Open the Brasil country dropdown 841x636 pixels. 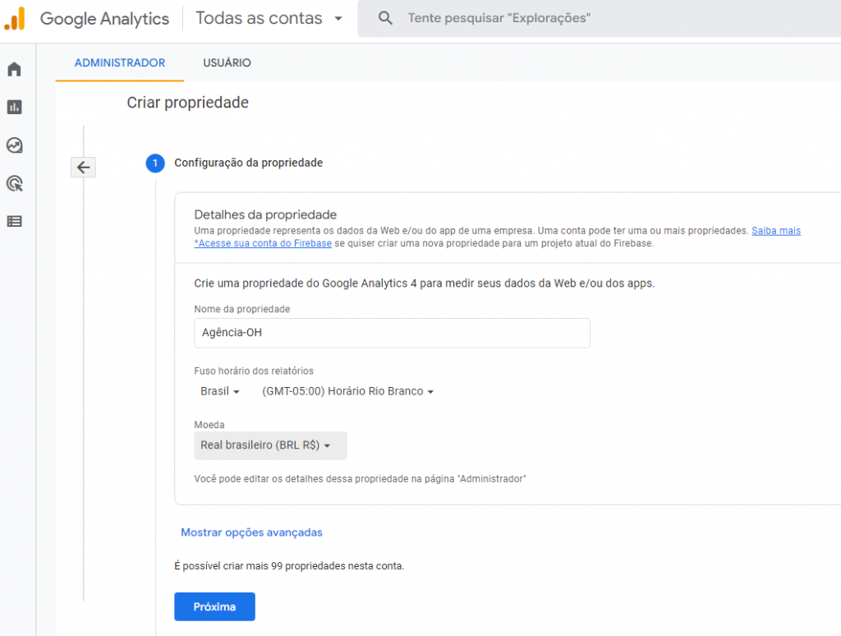tap(220, 391)
